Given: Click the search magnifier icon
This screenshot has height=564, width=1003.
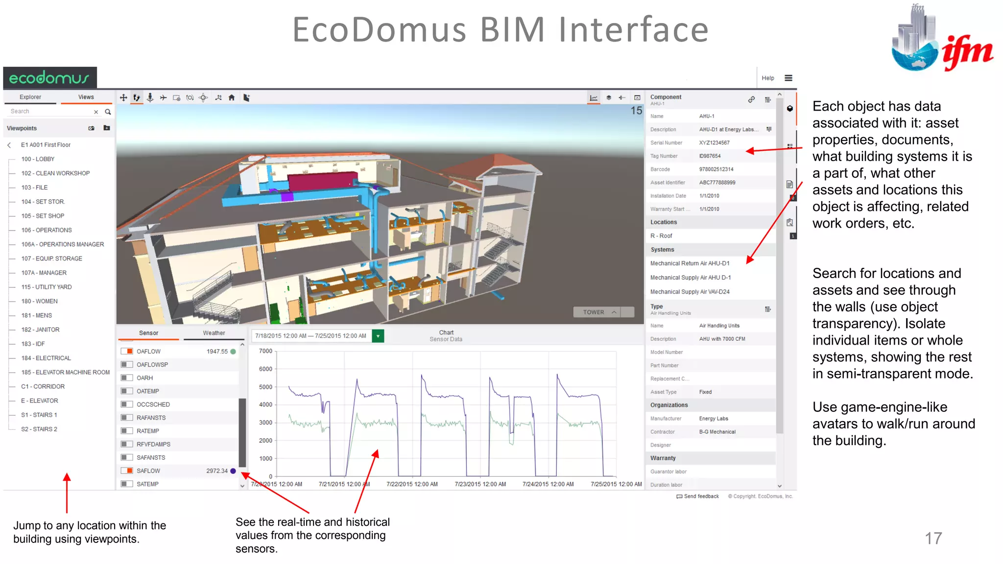Looking at the screenshot, I should 108,112.
